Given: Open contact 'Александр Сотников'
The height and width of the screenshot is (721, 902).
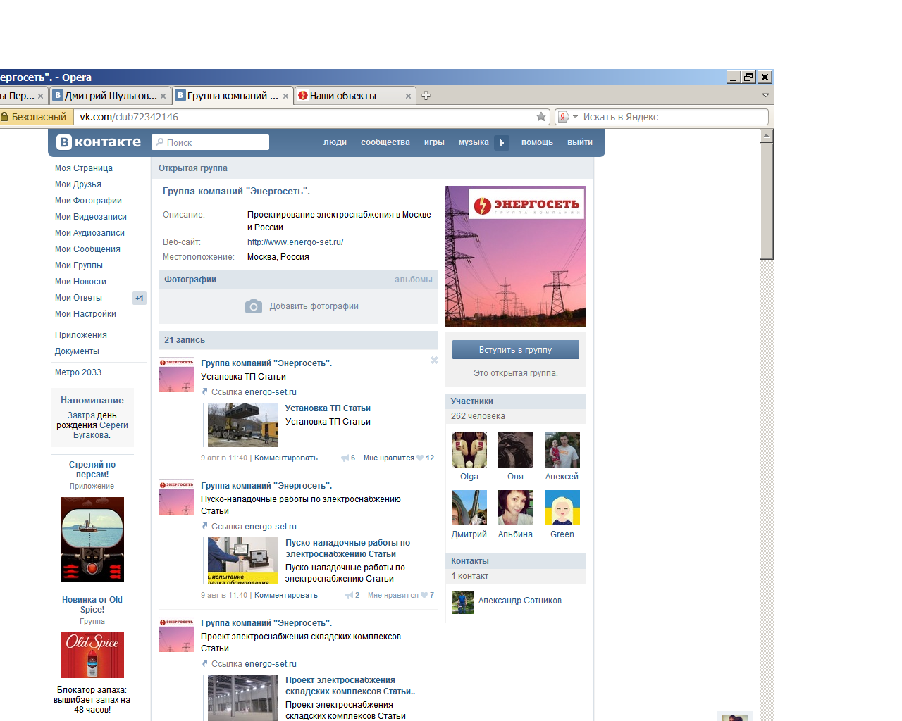Looking at the screenshot, I should [x=520, y=601].
